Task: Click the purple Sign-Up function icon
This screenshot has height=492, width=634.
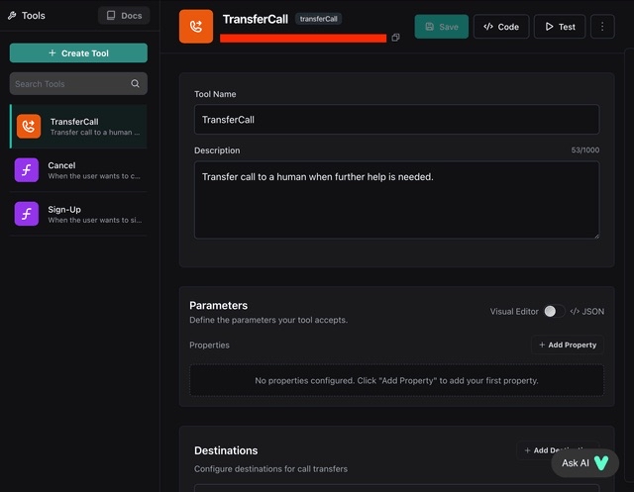Action: [27, 214]
